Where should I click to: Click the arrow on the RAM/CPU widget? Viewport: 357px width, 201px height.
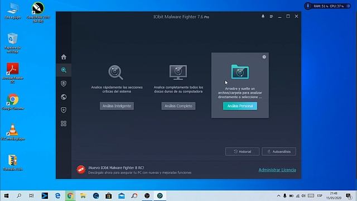coord(348,6)
